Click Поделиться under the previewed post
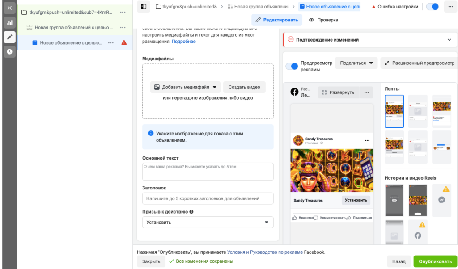 359,218
